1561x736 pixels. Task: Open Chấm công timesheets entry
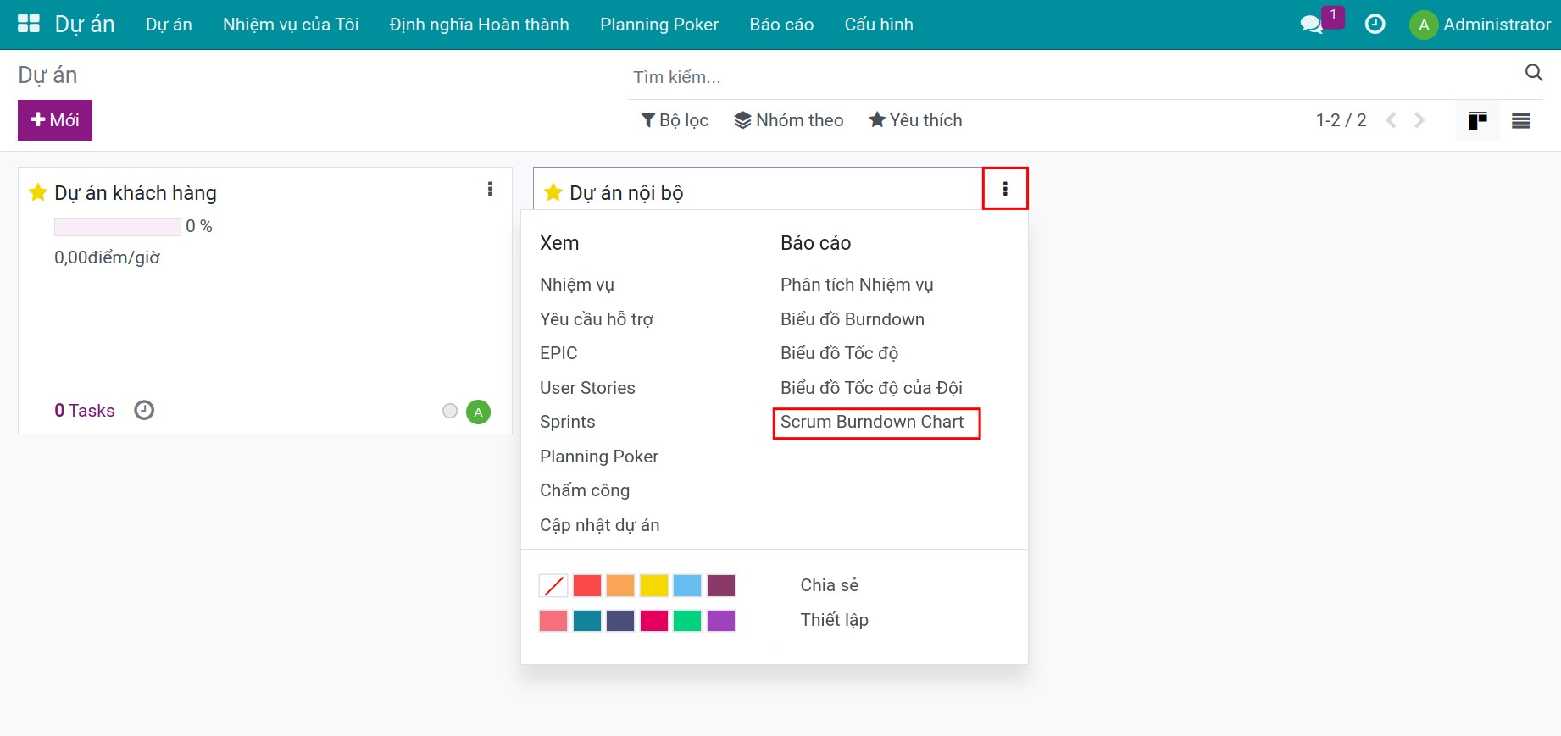tap(585, 490)
